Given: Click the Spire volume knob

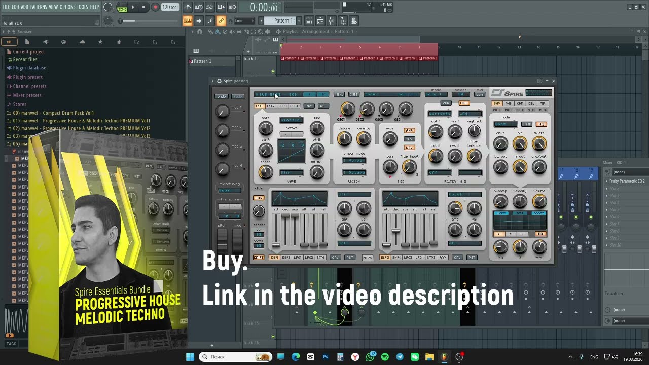Looking at the screenshot, I should [x=539, y=201].
